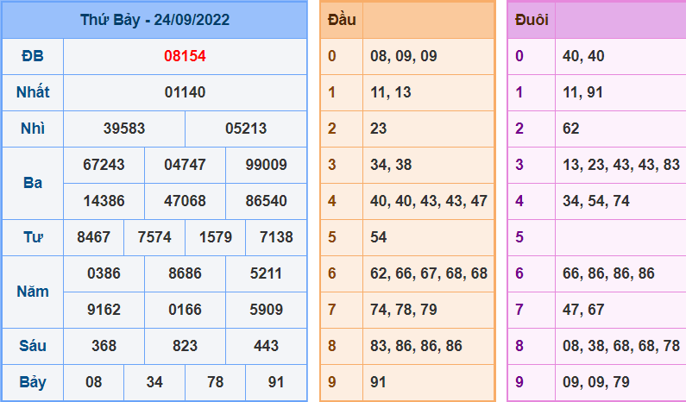Click the row index '9' in Đuôi table
Screen dimensions: 686x402
pos(519,383)
